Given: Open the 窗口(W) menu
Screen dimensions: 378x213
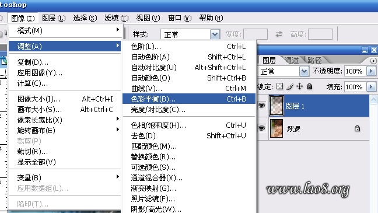Looking at the screenshot, I should click(x=180, y=18).
